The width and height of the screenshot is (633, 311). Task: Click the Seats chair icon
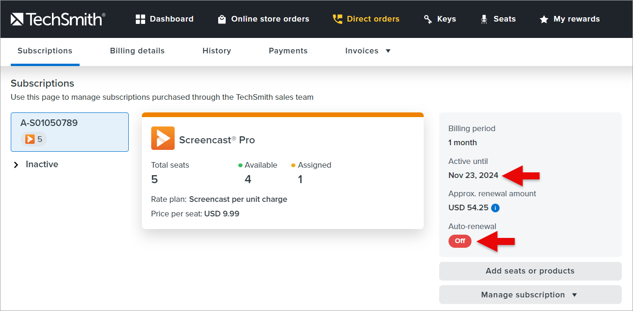484,19
